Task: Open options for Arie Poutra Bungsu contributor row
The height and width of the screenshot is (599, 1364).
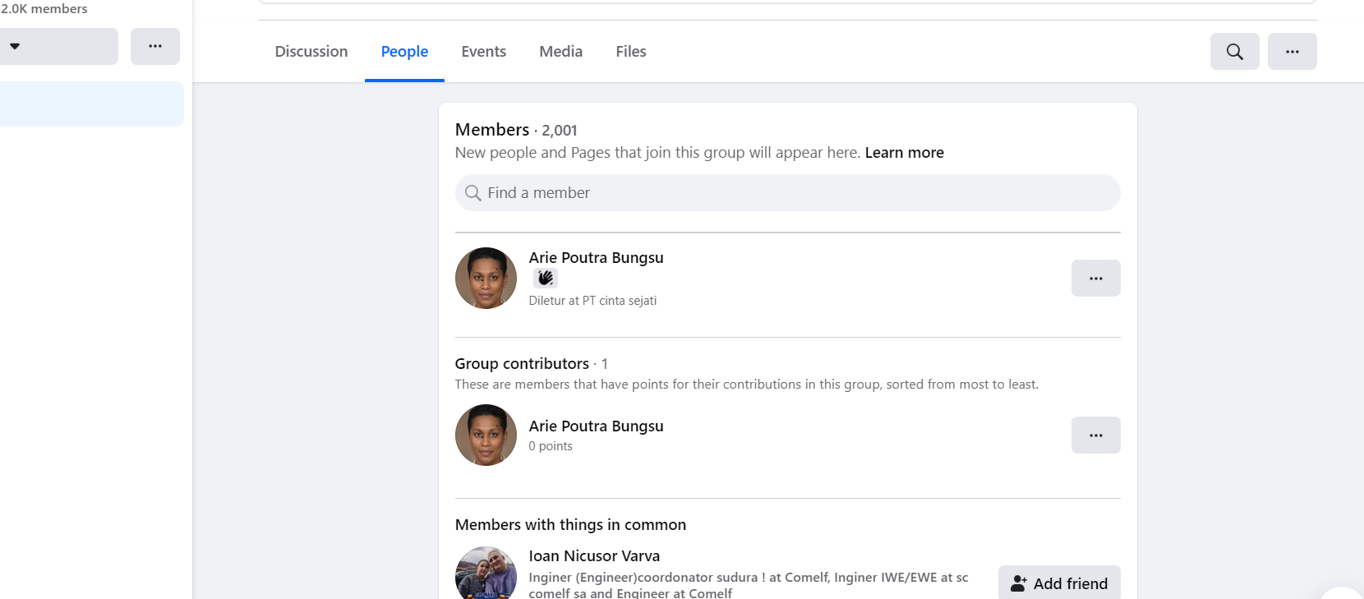Action: coord(1095,435)
